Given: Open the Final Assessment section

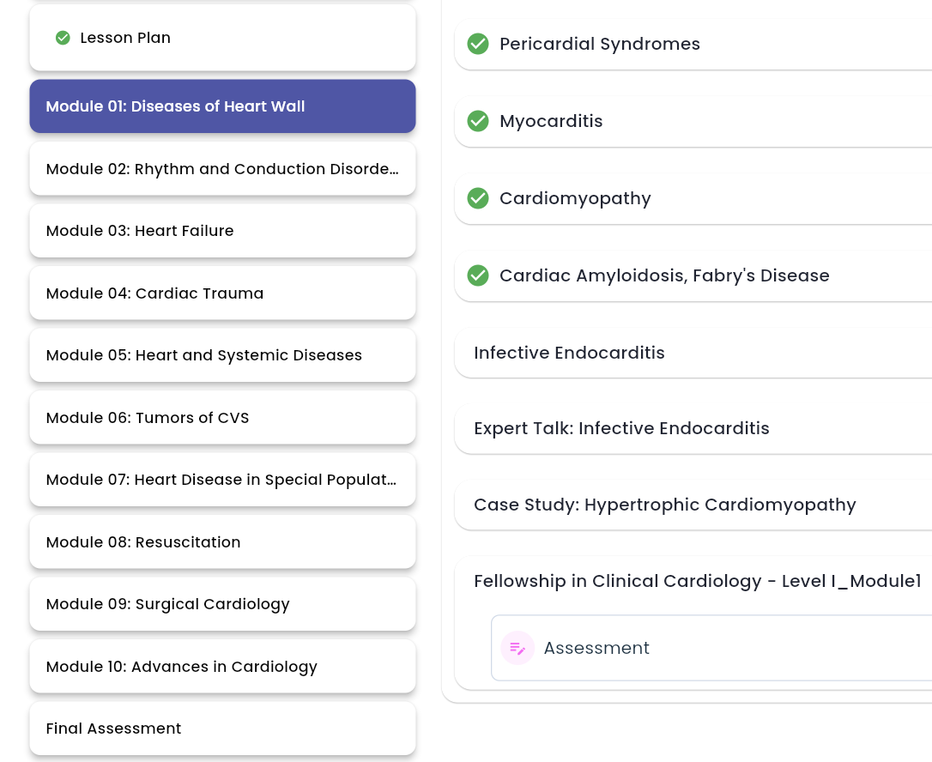Looking at the screenshot, I should 222,729.
